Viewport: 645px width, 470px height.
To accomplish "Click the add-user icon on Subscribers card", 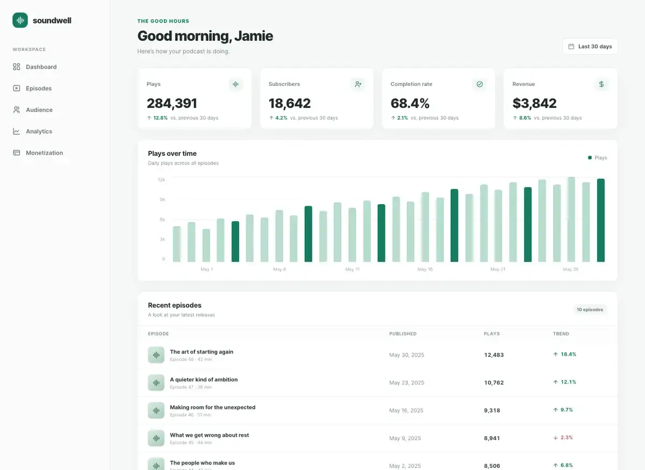I will click(357, 84).
